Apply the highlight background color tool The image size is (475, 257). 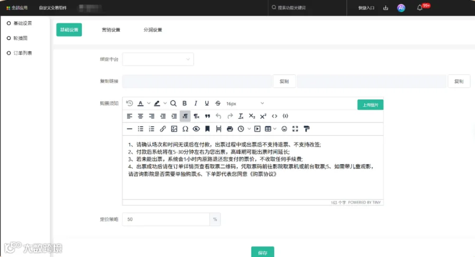(x=157, y=103)
